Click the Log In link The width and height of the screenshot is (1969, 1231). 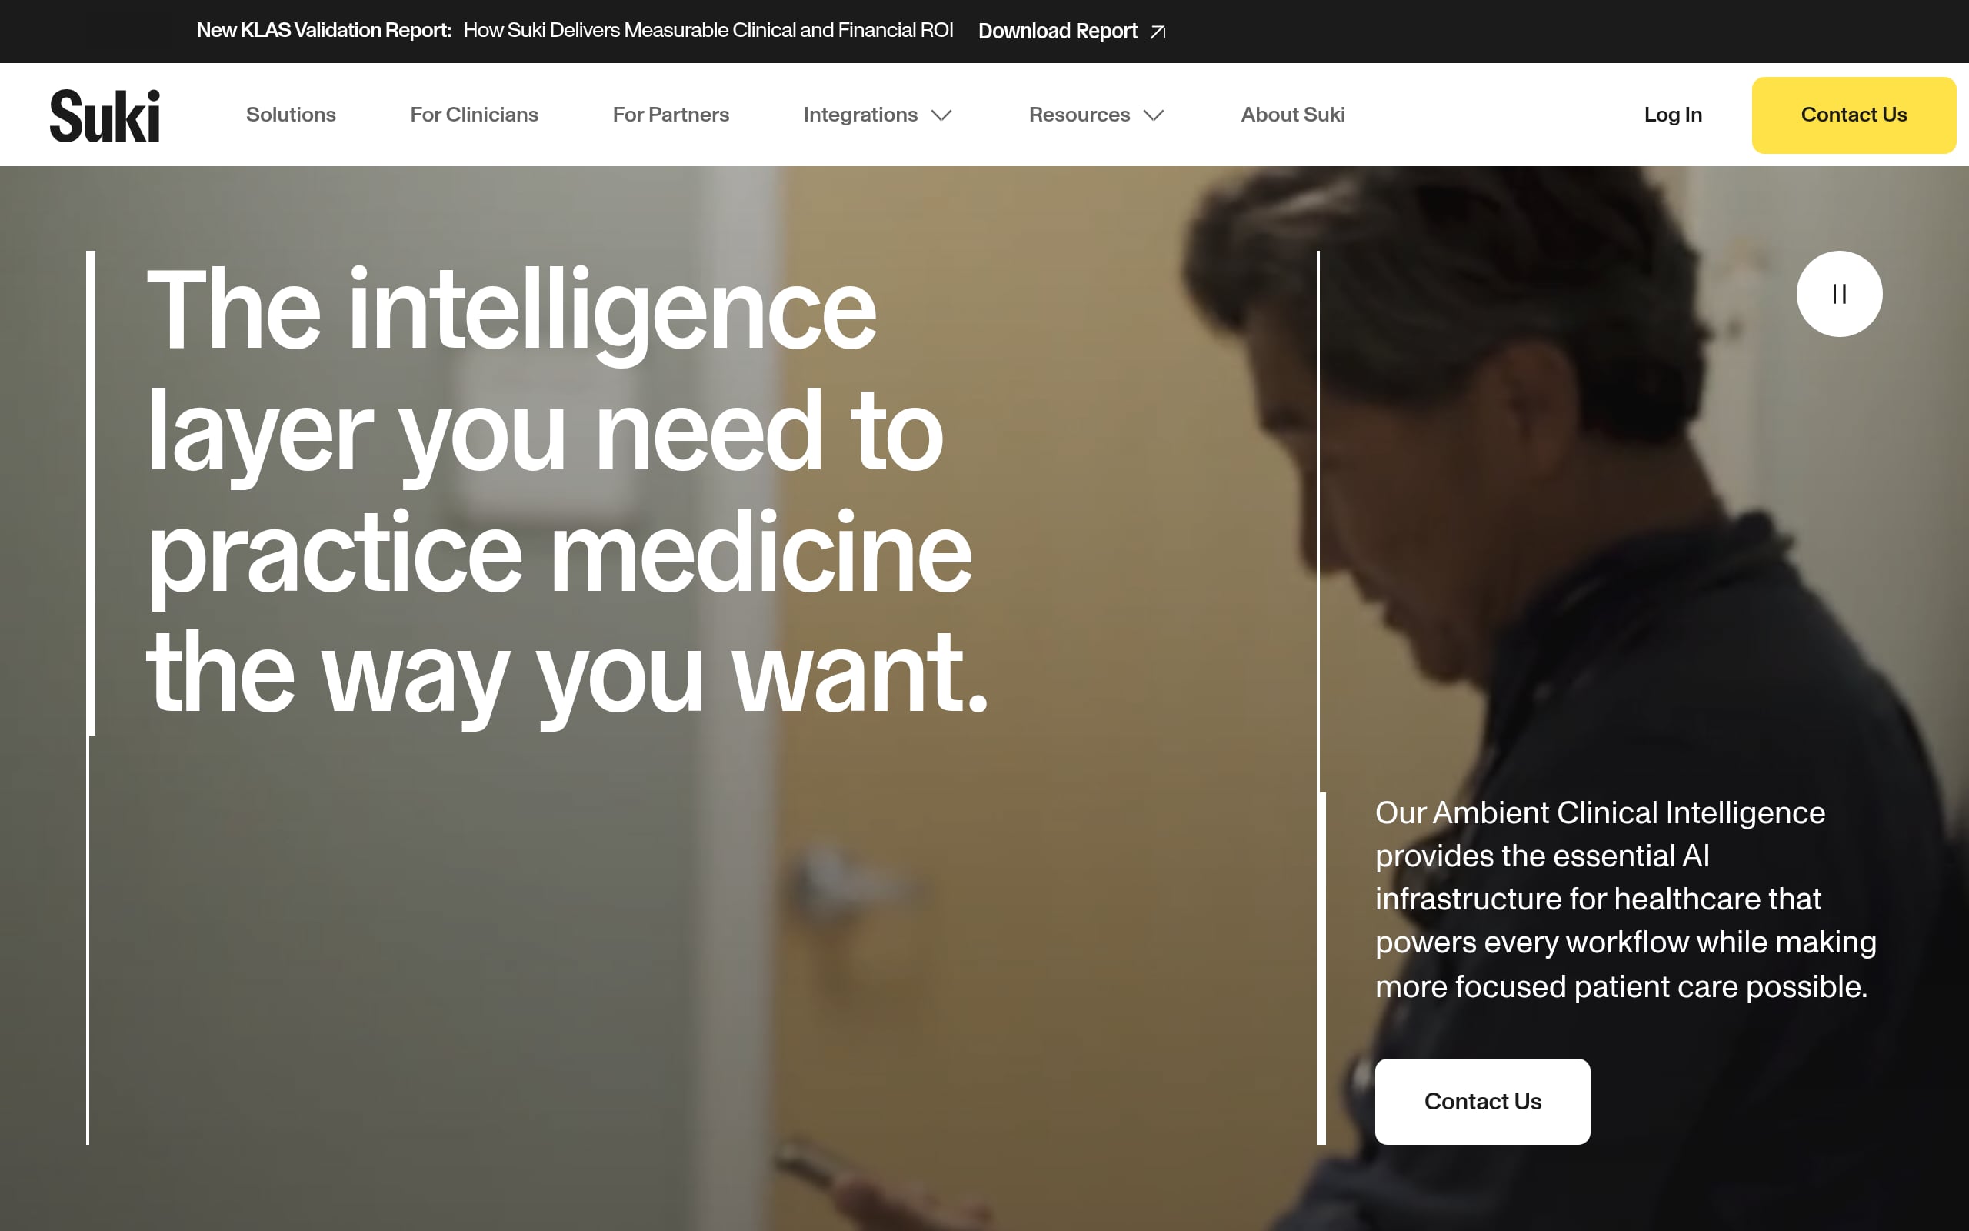1673,115
